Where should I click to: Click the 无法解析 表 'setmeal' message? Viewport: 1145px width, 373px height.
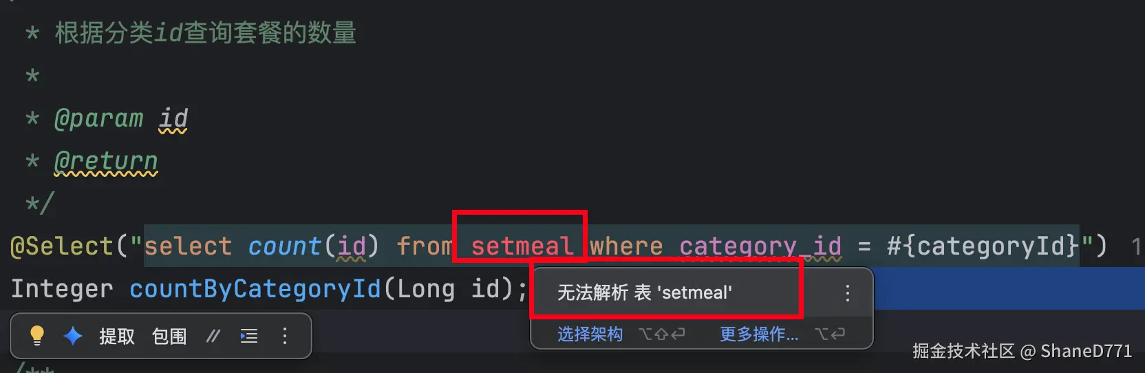(645, 292)
